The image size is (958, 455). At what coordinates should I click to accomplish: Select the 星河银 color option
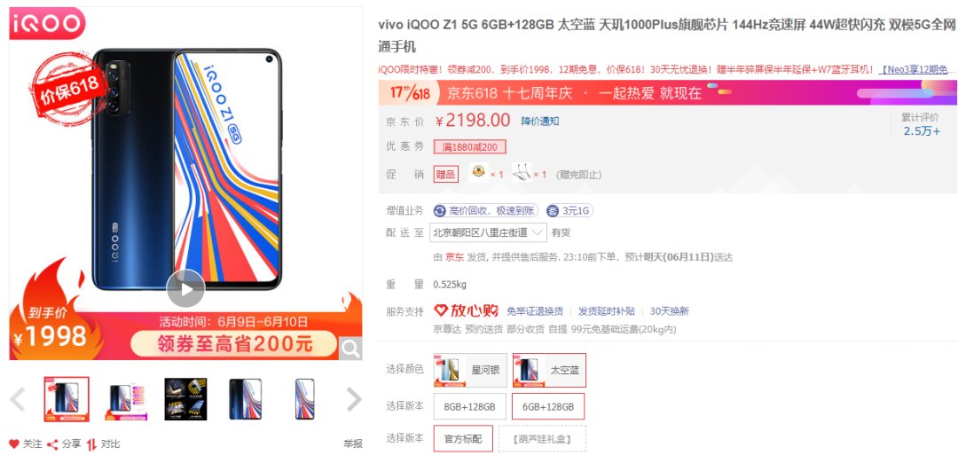470,370
